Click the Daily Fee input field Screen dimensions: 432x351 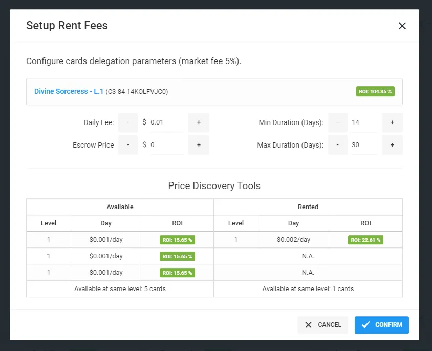coord(167,122)
